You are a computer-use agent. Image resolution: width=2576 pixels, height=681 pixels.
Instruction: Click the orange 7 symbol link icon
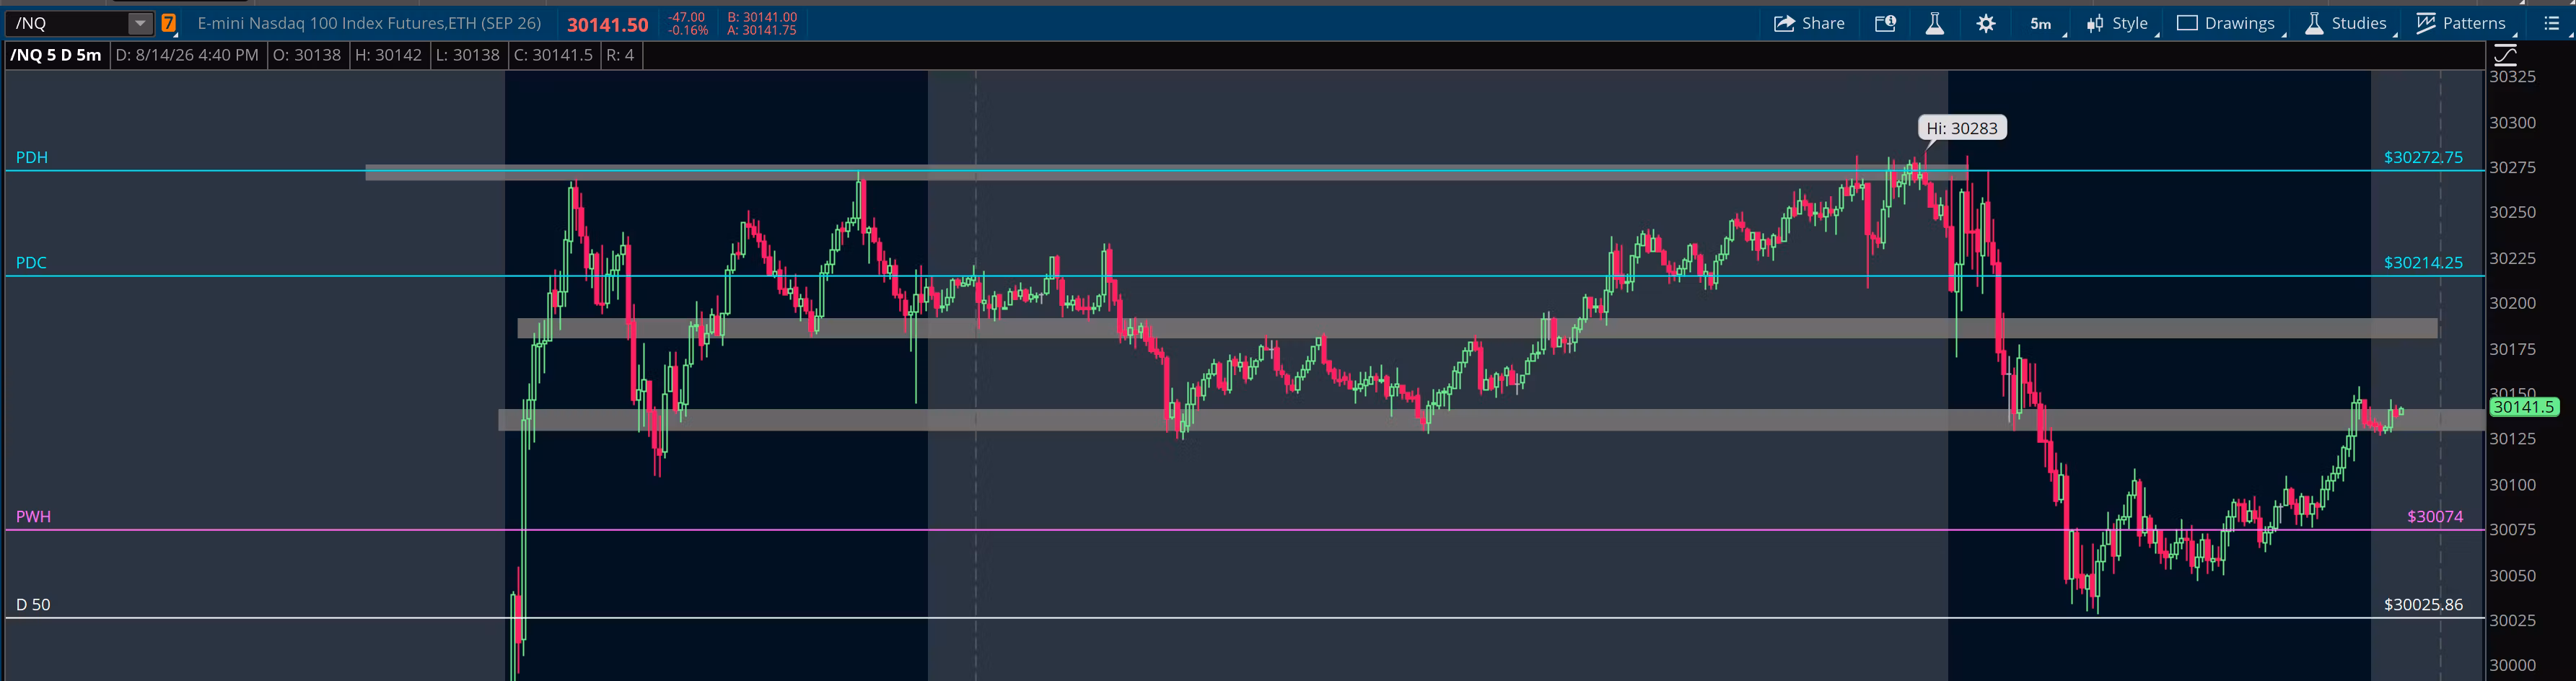169,23
